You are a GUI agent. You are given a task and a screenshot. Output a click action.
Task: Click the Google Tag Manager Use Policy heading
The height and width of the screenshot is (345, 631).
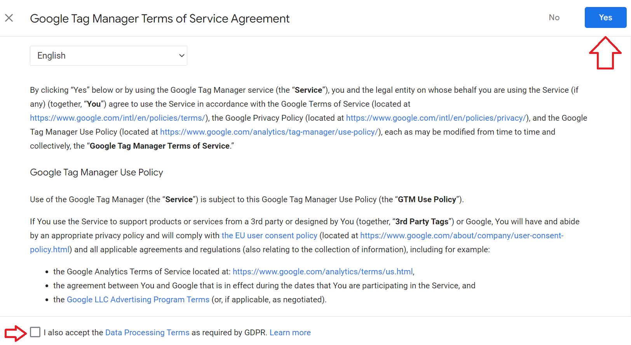[96, 172]
